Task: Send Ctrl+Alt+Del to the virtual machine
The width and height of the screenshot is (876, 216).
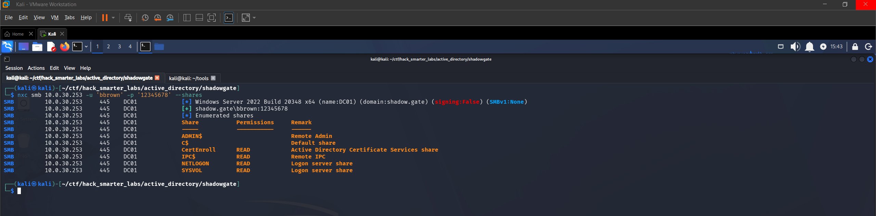Action: 128,17
